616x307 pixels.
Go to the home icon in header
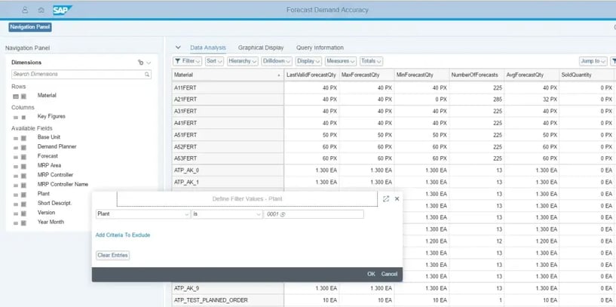pos(41,11)
